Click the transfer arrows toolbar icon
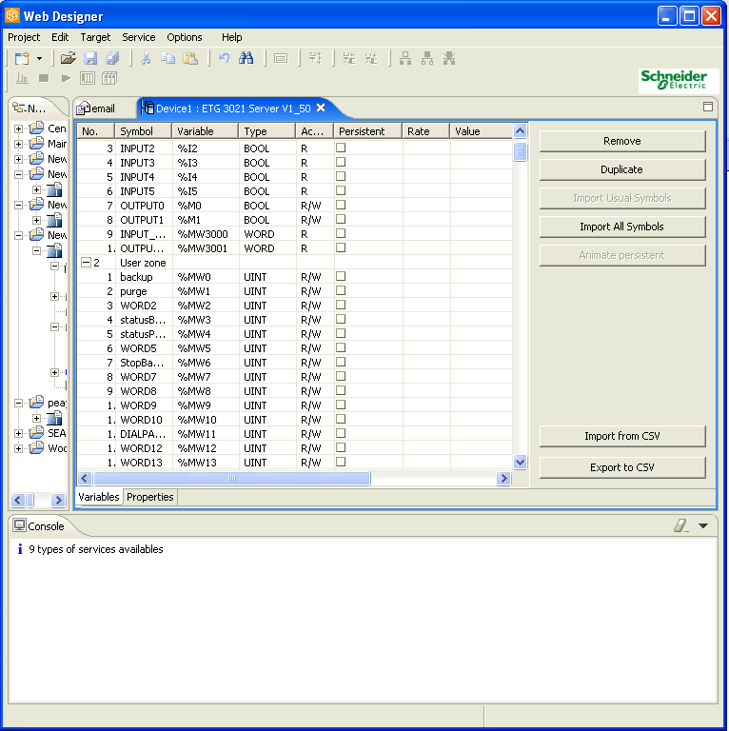The height and width of the screenshot is (731, 729). (x=315, y=58)
